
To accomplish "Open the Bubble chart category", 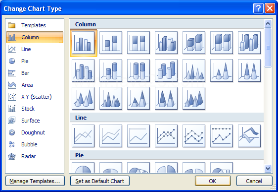I will 35,144.
